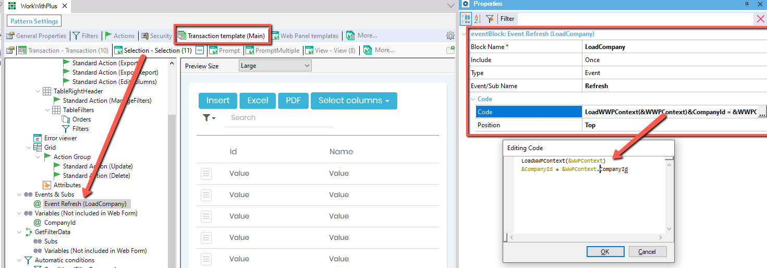Collapse the Action Group node
767x268 pixels.
[x=38, y=157]
